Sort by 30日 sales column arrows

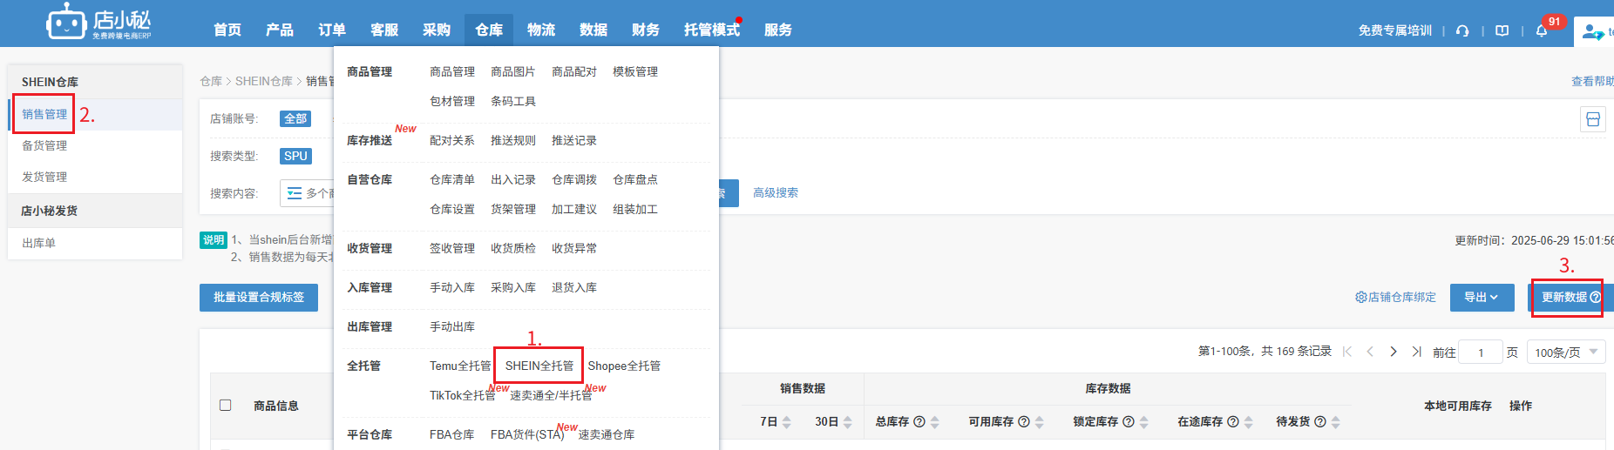847,422
